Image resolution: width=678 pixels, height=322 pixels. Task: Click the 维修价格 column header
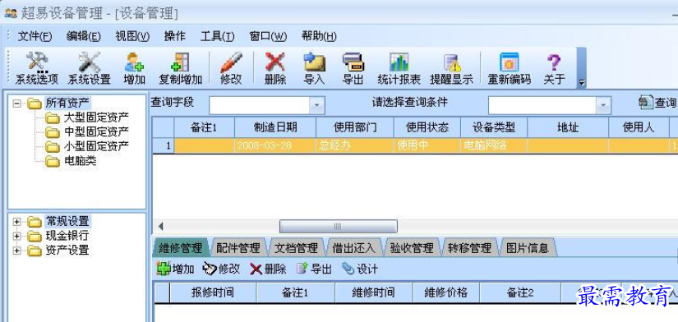click(445, 293)
